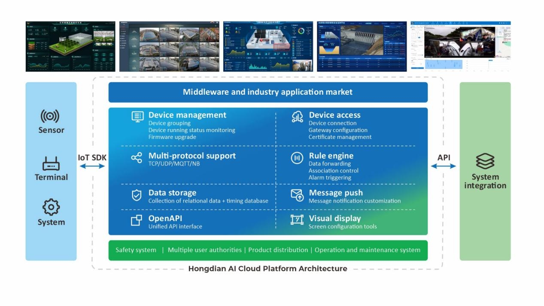Click the Device management monitor icon
This screenshot has height=306, width=544.
[137, 117]
